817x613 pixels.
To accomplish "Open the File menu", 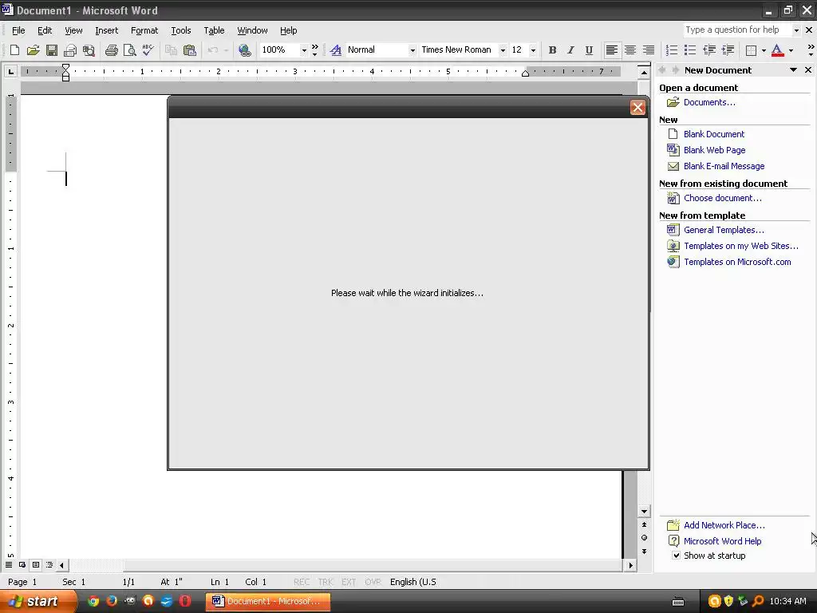I will 18,30.
